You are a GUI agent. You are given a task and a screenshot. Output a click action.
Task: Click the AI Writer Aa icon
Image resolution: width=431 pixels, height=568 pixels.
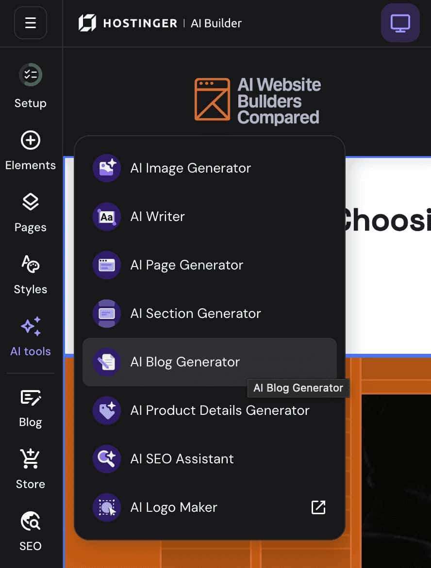point(107,217)
